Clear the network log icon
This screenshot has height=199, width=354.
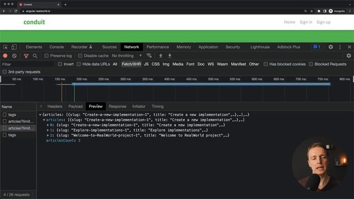click(x=14, y=56)
